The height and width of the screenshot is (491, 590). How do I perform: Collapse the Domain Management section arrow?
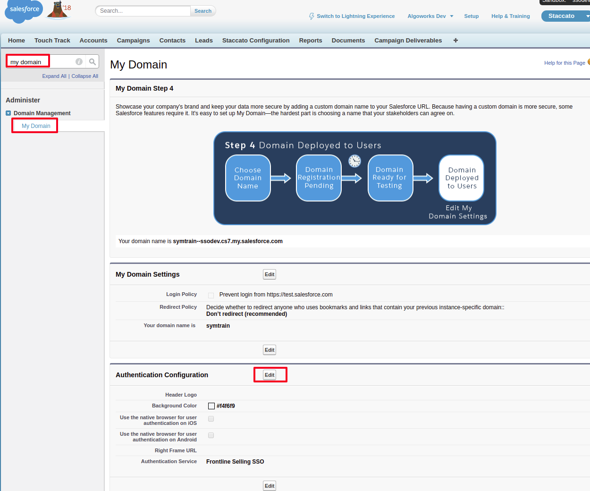click(8, 113)
